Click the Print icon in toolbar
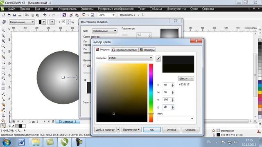This screenshot has width=262, height=147. coord(20,15)
